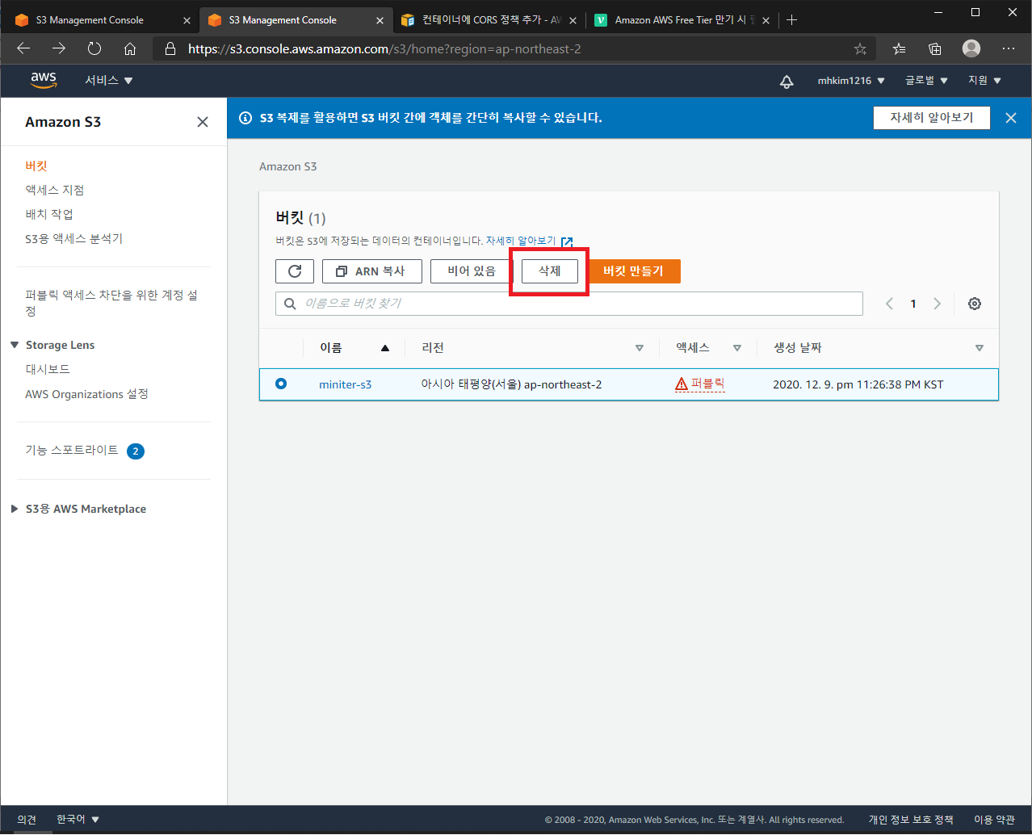The image size is (1032, 835).
Task: Open AWS Organizations 설정 sidebar item
Action: (86, 394)
